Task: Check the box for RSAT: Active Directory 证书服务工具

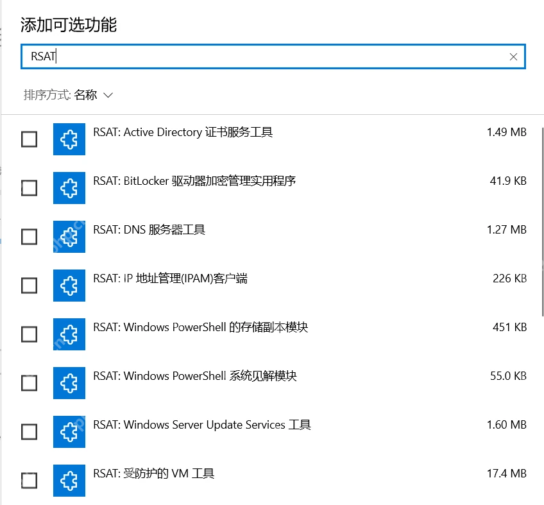Action: [x=29, y=139]
